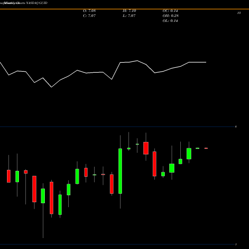
Task: Select the 'OC: 0.14' reading
Action: point(170,11)
